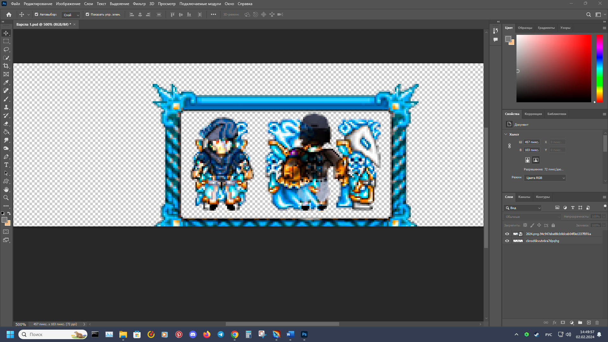Open Properties panel flyout menu
The width and height of the screenshot is (608, 342).
(604, 114)
